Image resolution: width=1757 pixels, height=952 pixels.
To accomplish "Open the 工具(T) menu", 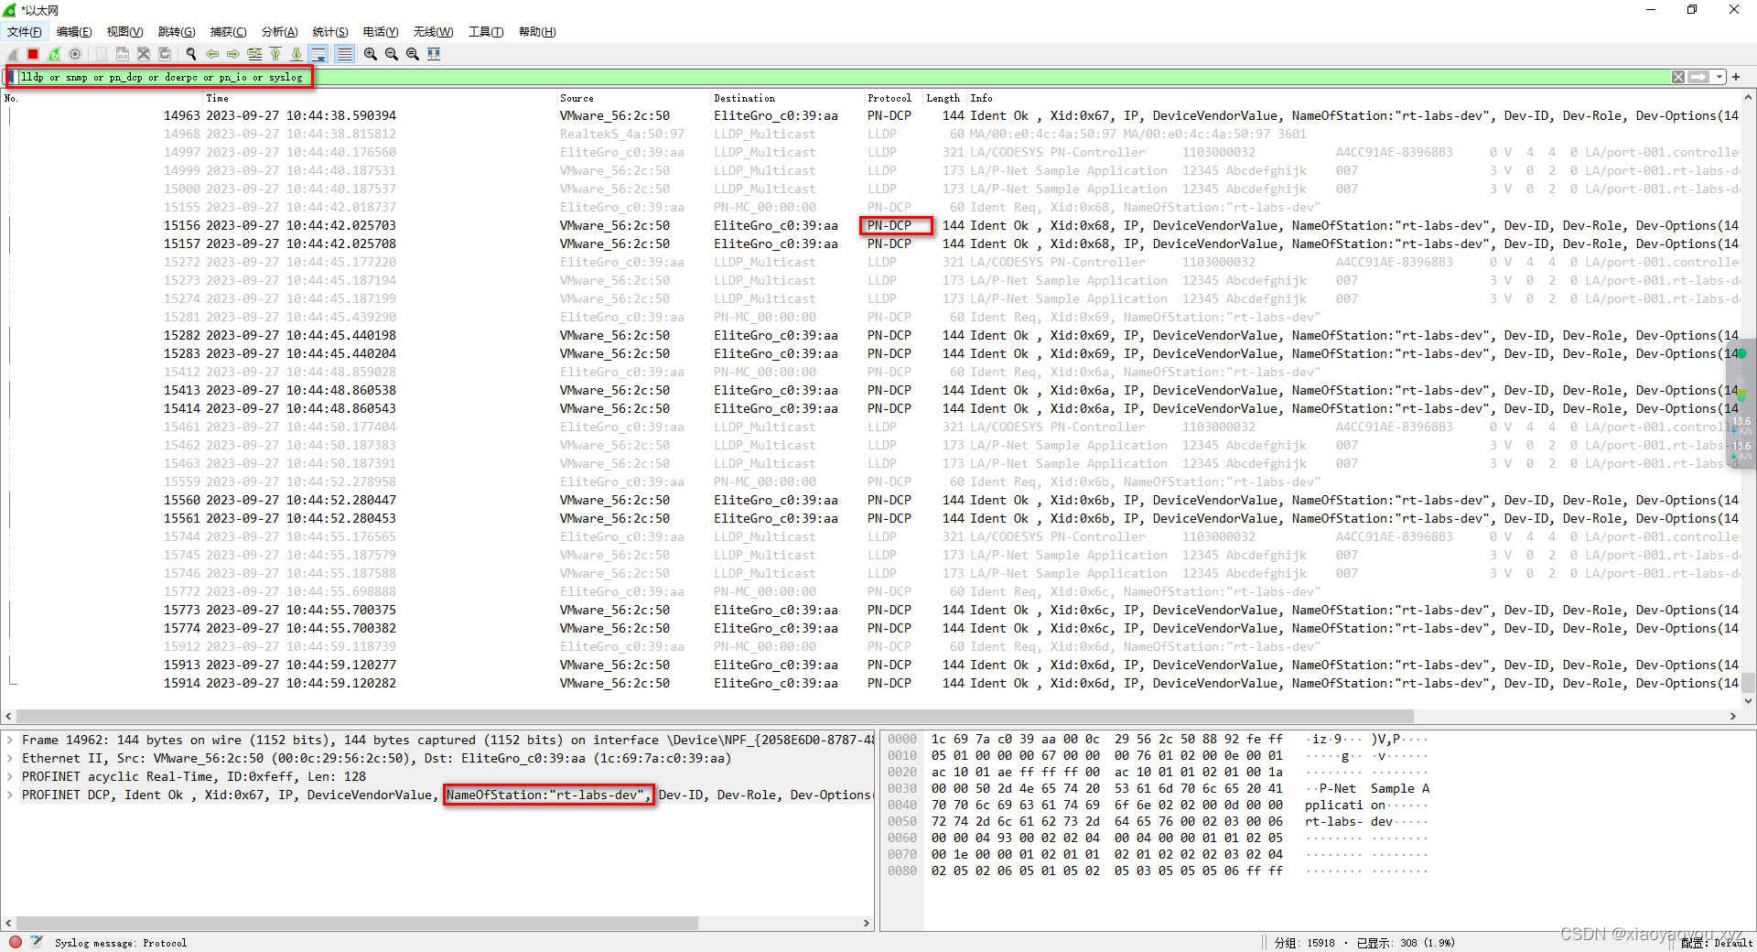I will tap(486, 32).
